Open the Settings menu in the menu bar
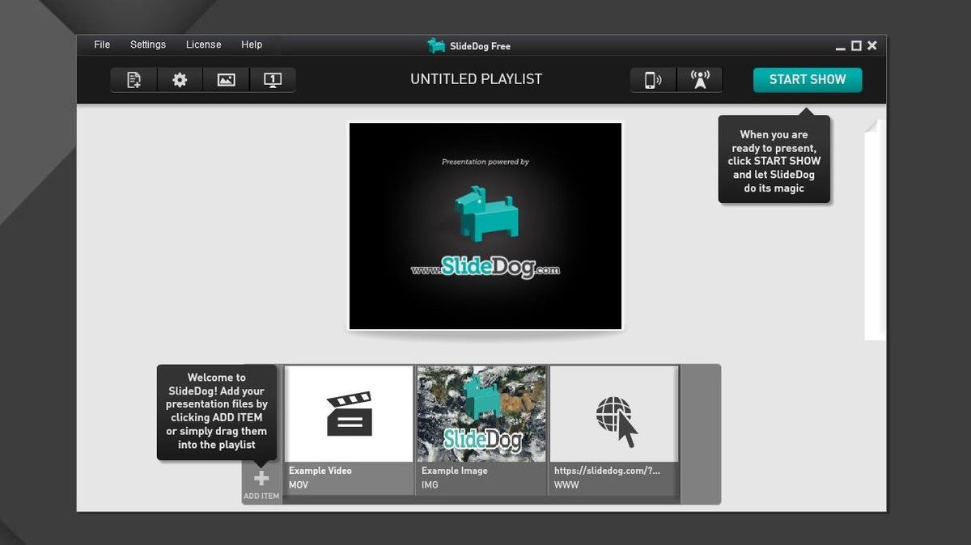The height and width of the screenshot is (545, 971). point(147,44)
